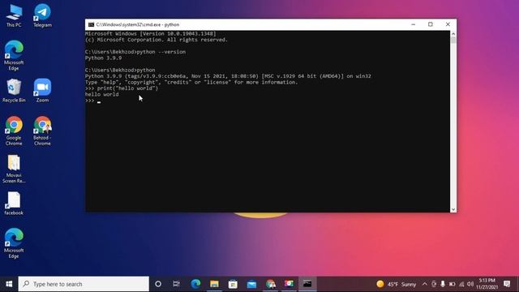
Task: Click the 'python --version' command line
Action: (x=135, y=52)
